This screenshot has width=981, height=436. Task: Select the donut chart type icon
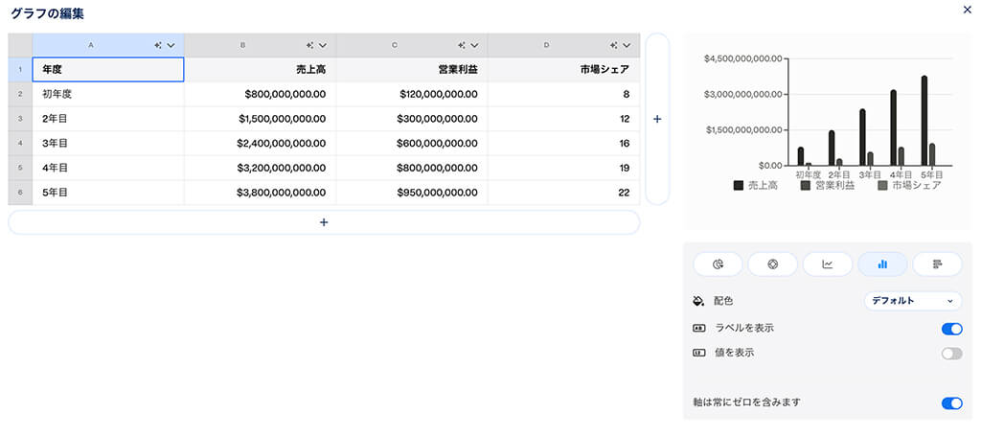[772, 264]
